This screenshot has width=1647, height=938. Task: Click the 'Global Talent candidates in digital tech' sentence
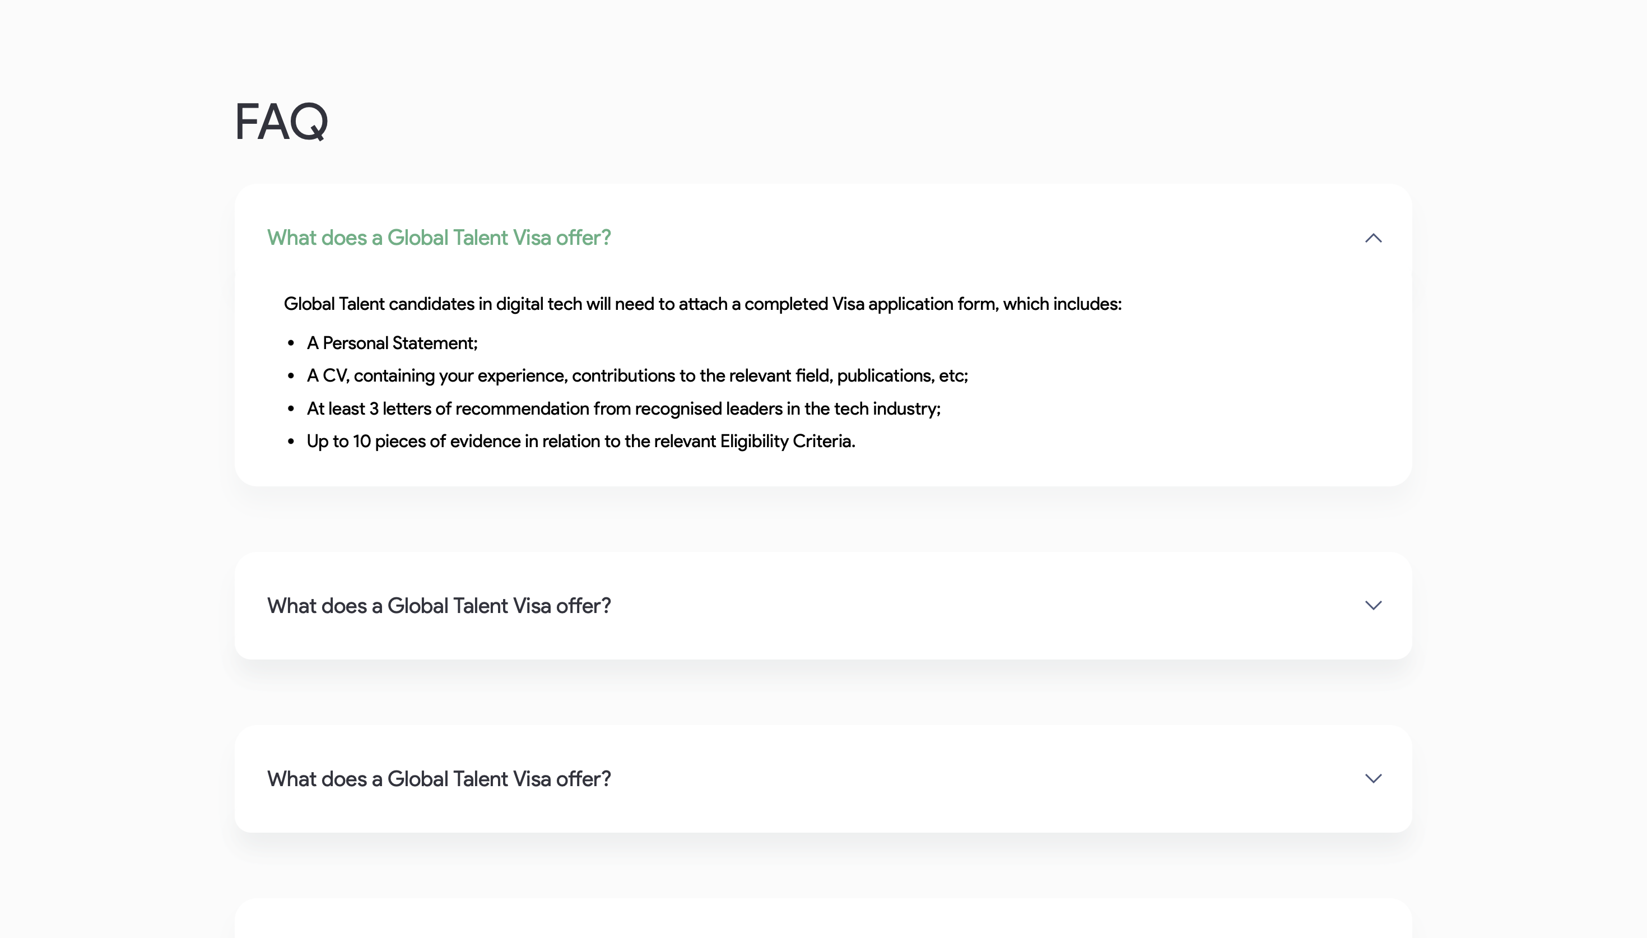coord(702,304)
